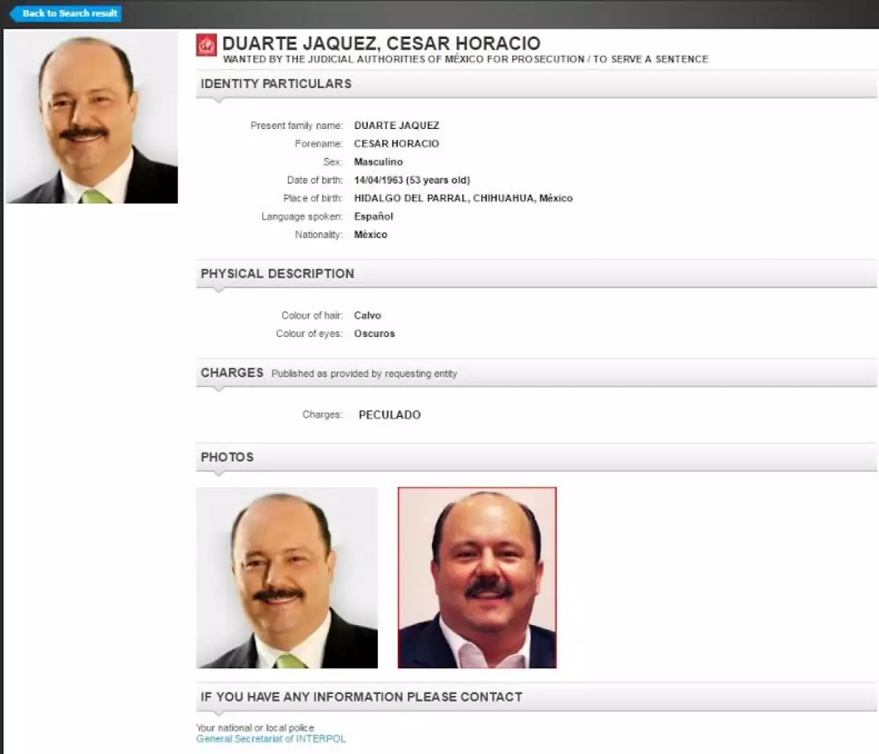Collapse the Physical Description section header
The height and width of the screenshot is (754, 879).
point(278,273)
